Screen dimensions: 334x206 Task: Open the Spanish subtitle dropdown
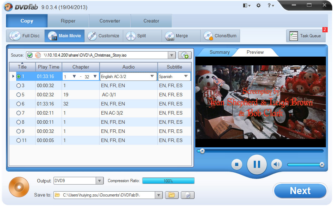pyautogui.click(x=186, y=76)
